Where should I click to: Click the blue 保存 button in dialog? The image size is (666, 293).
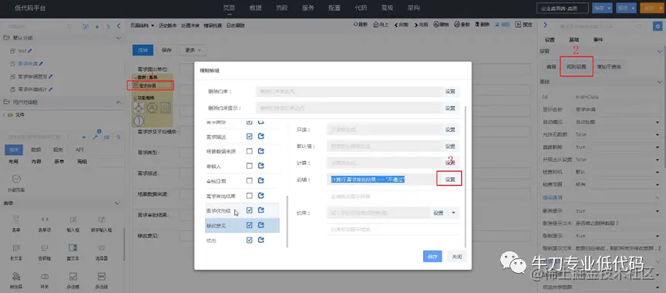tap(432, 257)
